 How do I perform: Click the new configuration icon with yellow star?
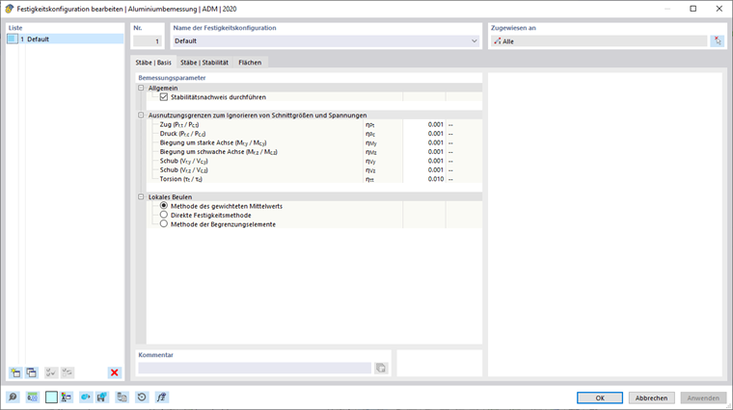point(15,372)
